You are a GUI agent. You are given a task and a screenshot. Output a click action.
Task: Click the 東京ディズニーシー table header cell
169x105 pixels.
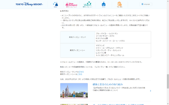click(x=77, y=50)
